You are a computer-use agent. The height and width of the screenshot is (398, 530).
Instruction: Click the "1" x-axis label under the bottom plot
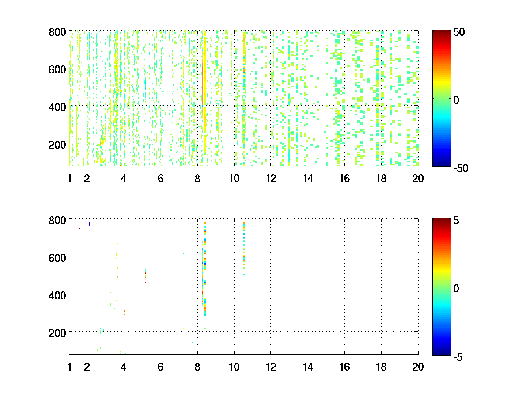tap(69, 367)
